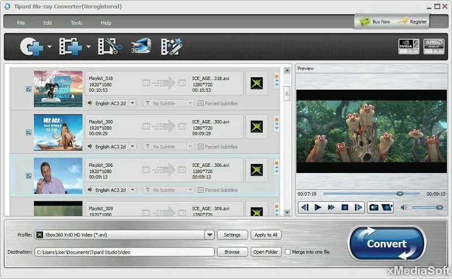Open the Edit menu
The width and height of the screenshot is (452, 279).
47,23
